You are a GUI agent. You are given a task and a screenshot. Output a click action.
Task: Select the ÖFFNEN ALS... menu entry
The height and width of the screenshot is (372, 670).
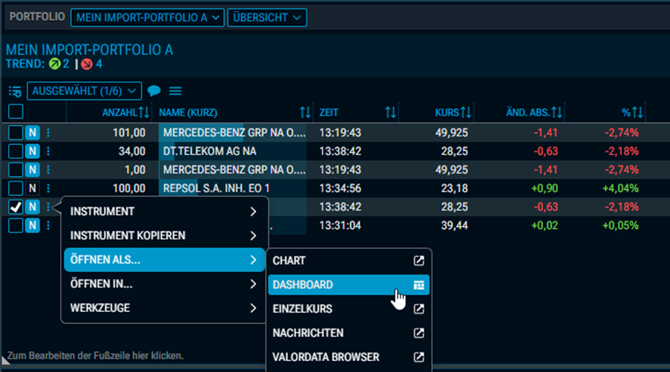point(165,260)
